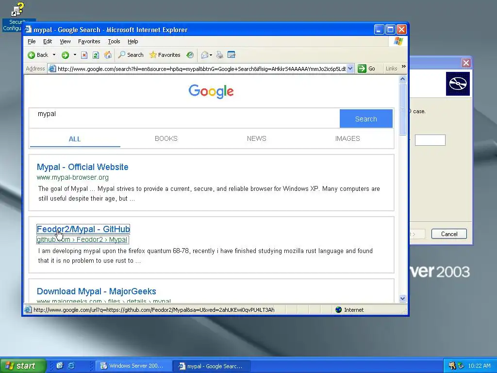Viewport: 497px width, 373px height.
Task: Open the Feodor2/Mypal - GitHub link
Action: 83,229
